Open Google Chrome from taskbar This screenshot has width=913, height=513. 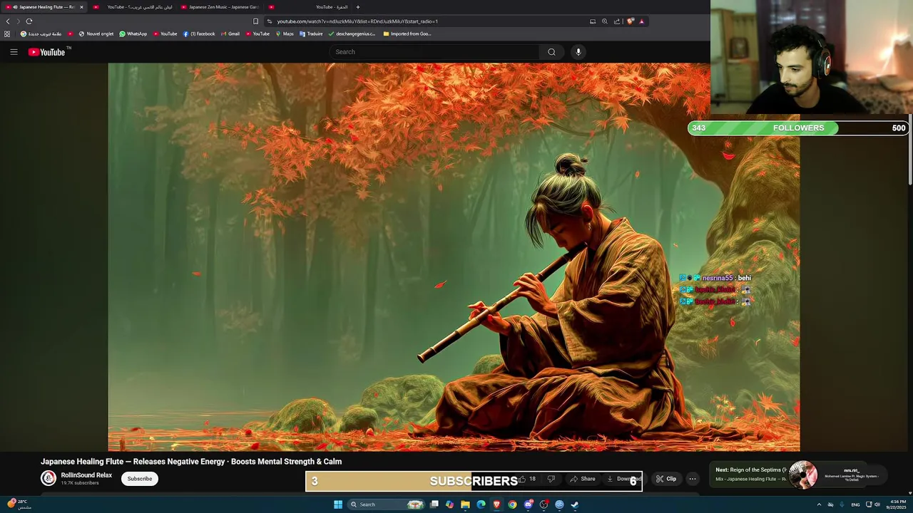512,504
